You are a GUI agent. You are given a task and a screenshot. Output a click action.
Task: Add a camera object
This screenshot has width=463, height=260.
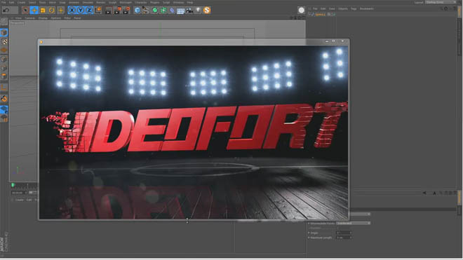coord(189,11)
